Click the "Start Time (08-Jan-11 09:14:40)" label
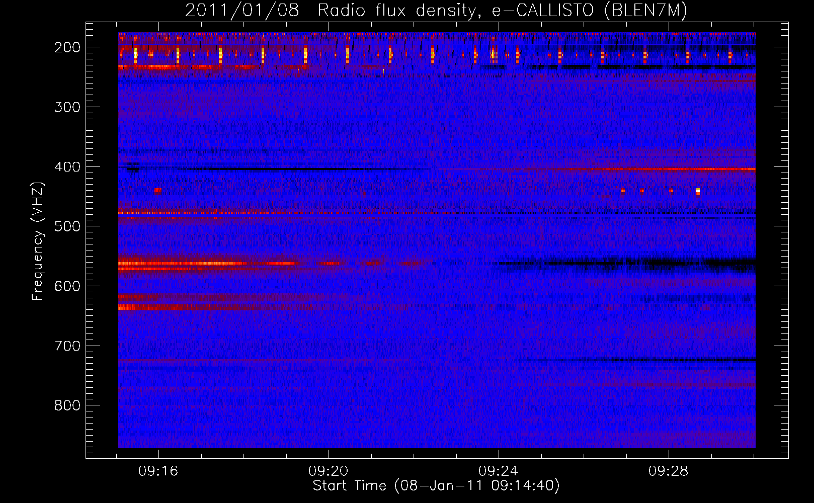Viewport: 814px width, 503px height. (x=436, y=486)
